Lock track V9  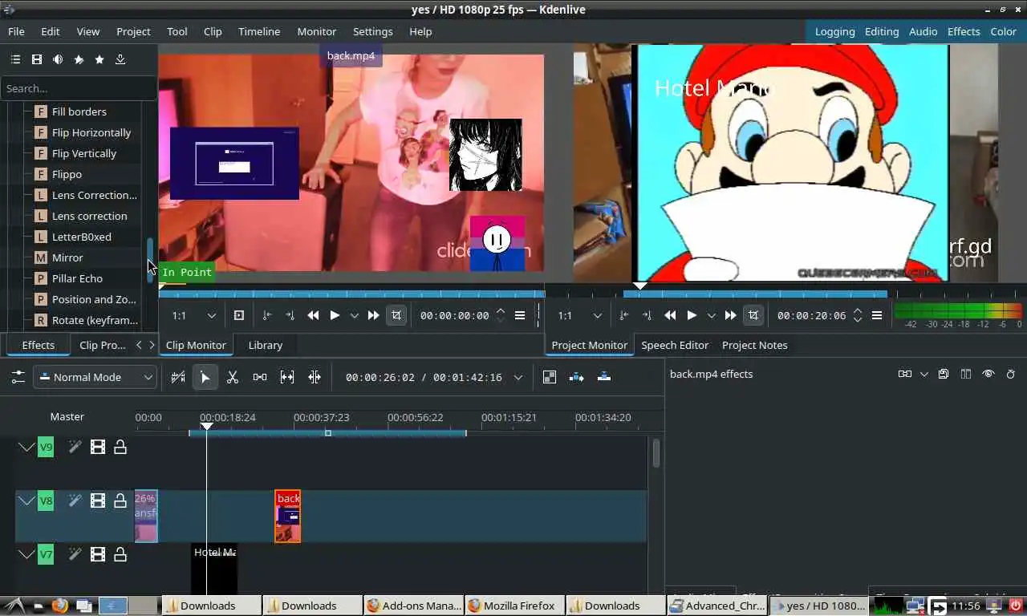point(120,447)
